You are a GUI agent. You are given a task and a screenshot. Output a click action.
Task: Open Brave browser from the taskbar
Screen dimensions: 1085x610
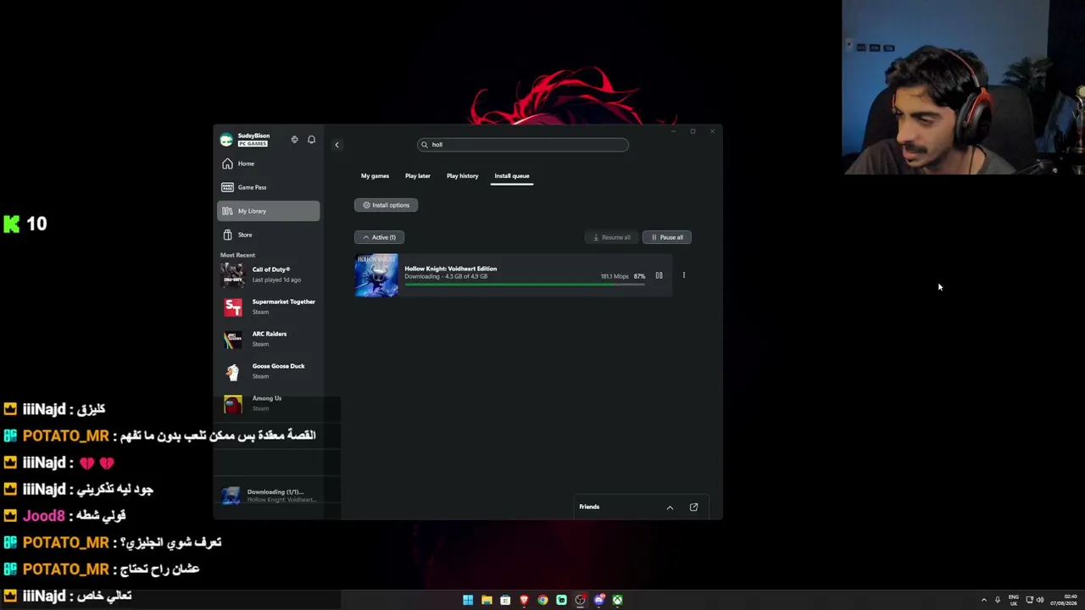click(524, 600)
